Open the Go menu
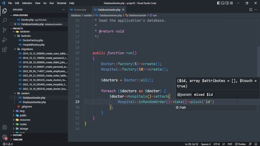This screenshot has width=260, height=146. (x=45, y=3)
